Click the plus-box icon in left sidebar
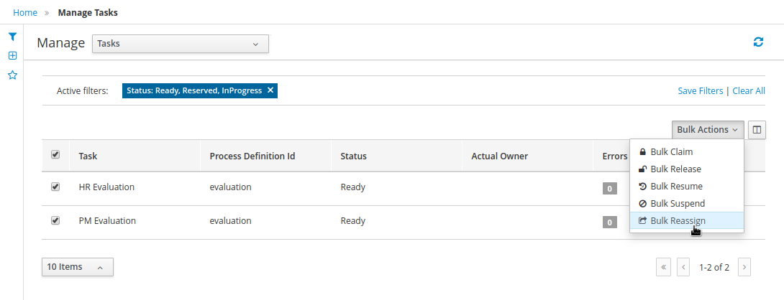This screenshot has width=784, height=300. tap(12, 55)
